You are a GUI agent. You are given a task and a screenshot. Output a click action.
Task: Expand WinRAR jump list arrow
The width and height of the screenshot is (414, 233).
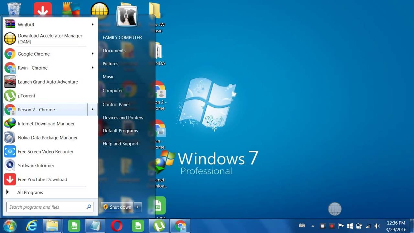[92, 25]
